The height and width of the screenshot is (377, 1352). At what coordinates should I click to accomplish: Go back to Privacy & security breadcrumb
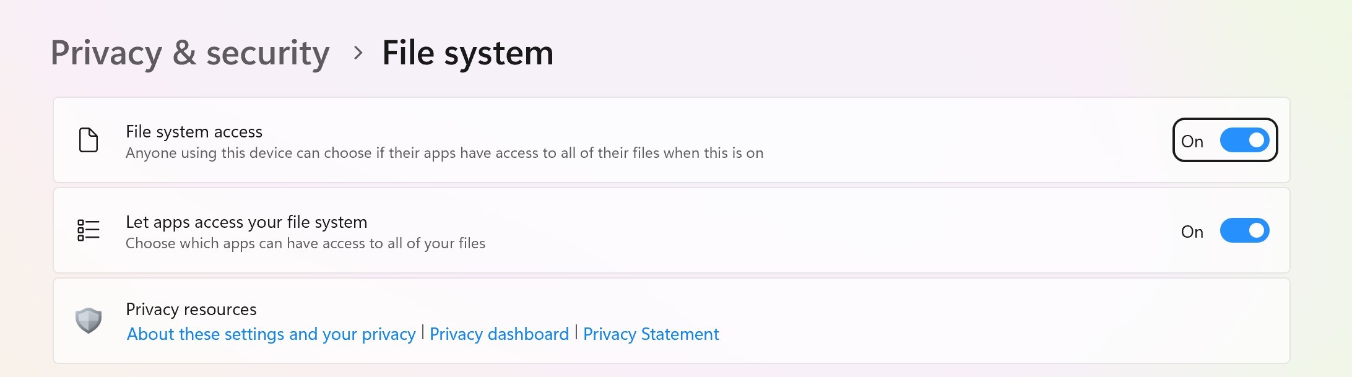(190, 53)
